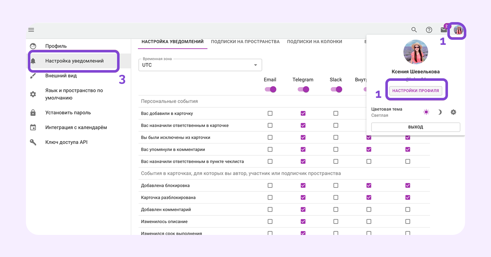Open the hamburger menu icon

pyautogui.click(x=31, y=30)
